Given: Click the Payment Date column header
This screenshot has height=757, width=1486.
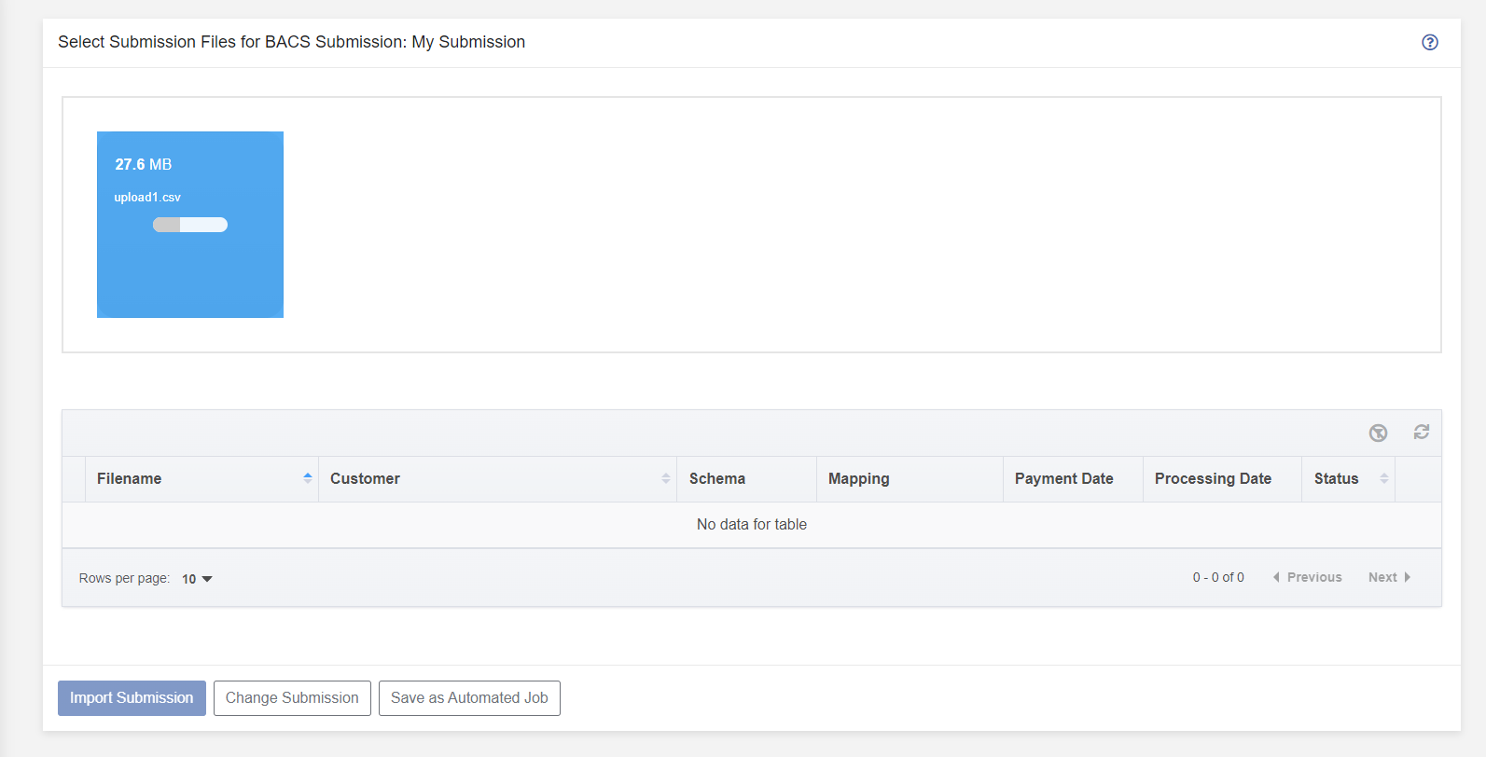Looking at the screenshot, I should pos(1074,479).
